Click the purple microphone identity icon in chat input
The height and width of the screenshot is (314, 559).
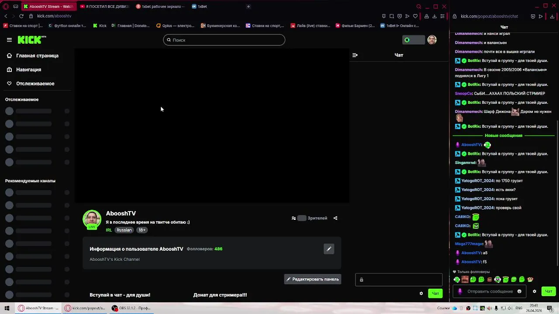[459, 291]
